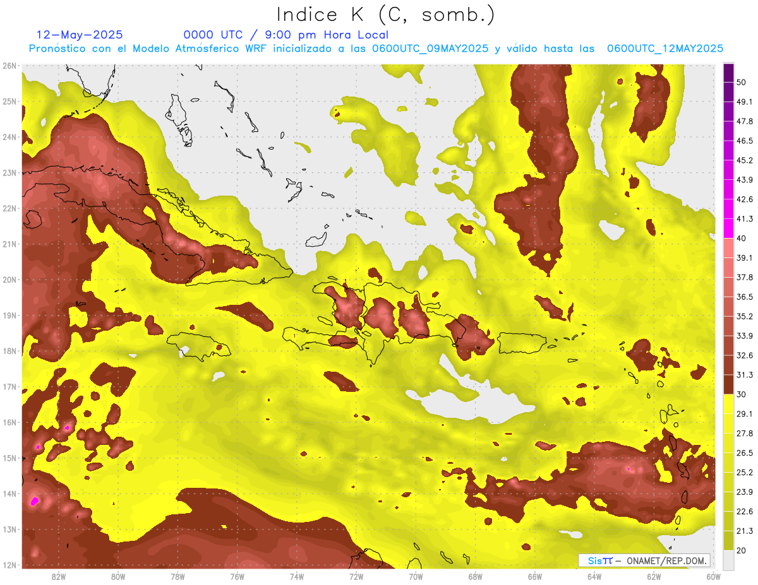Click the 'Pronóstico con el Modelo Atmosférico WRF' line
Viewport: 758px width, 585px height.
click(376, 49)
